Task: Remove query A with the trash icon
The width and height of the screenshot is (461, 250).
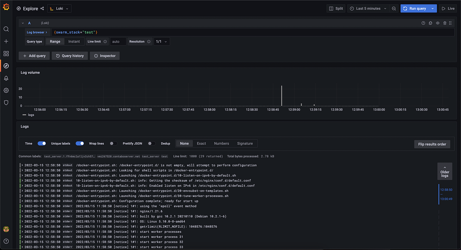Action: [444, 23]
